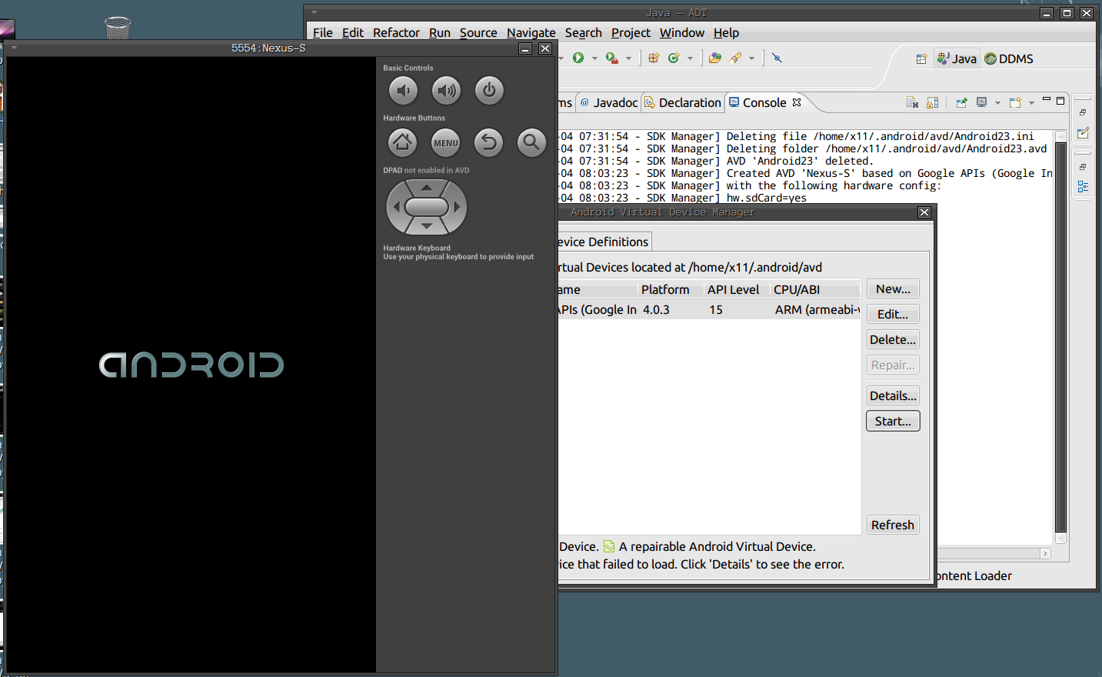The width and height of the screenshot is (1102, 677).
Task: Raise volume in emulator Basic Controls
Action: click(x=446, y=91)
